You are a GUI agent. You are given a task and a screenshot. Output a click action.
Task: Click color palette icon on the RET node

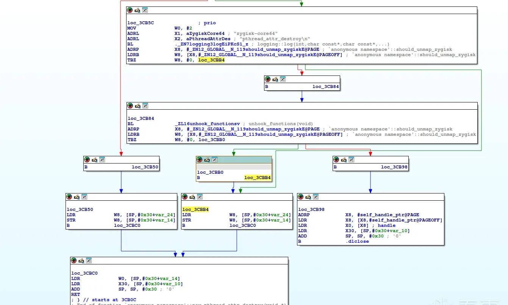(x=74, y=260)
